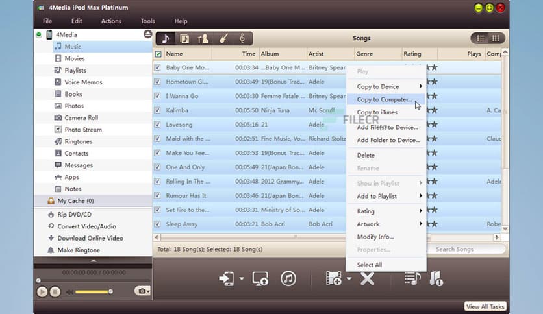Viewport: 543px width, 314px height.
Task: Open the snapshot camera dropdown arrow
Action: 148,291
